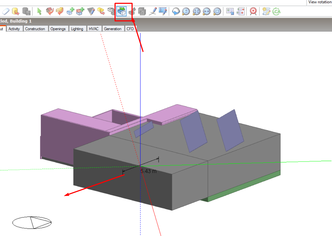Switch to the Construction tab

pyautogui.click(x=35, y=29)
